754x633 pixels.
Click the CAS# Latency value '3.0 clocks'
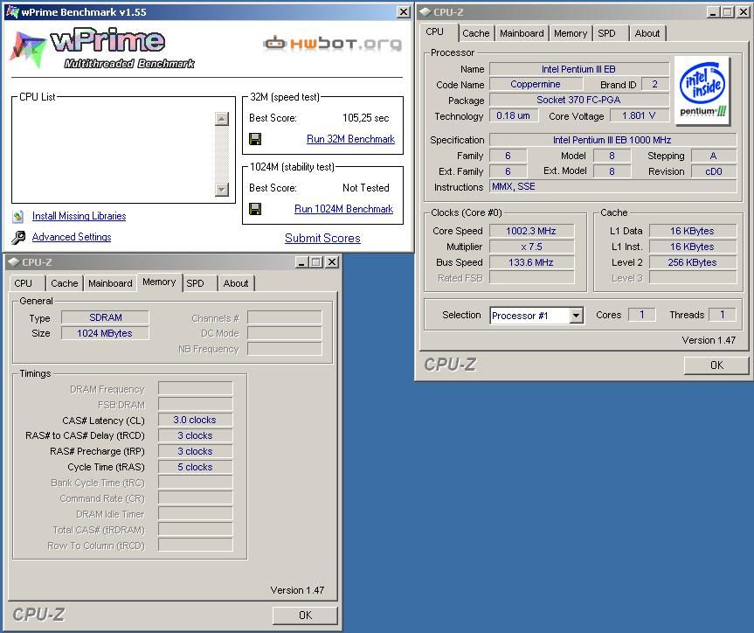pos(195,420)
